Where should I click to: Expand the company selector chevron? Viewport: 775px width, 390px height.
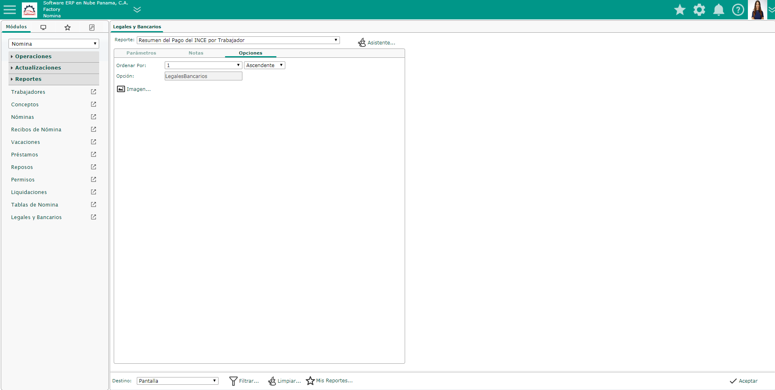(x=137, y=10)
